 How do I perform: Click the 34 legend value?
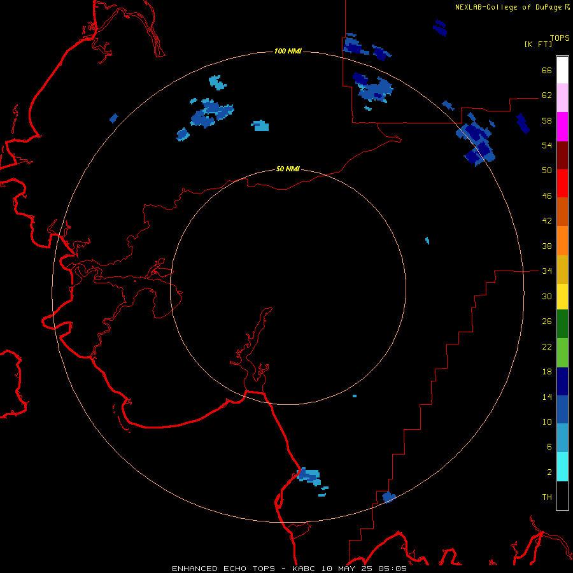coord(547,271)
